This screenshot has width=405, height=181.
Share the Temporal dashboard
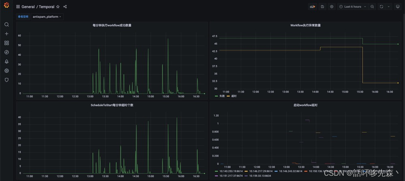pyautogui.click(x=65, y=7)
